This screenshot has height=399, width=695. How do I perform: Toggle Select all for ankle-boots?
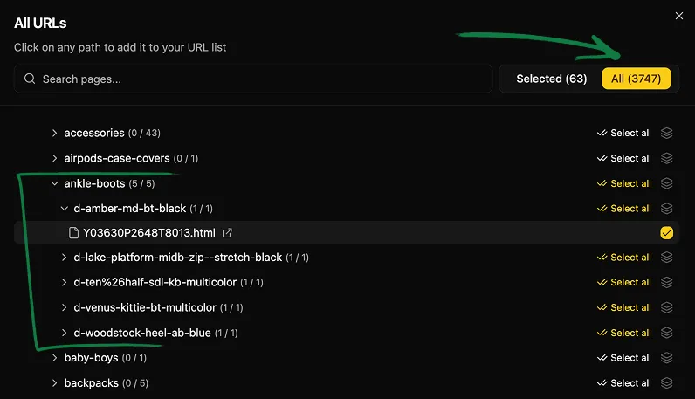pyautogui.click(x=623, y=184)
